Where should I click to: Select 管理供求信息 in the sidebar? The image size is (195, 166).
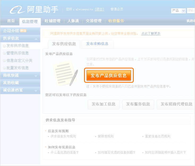click(18, 53)
